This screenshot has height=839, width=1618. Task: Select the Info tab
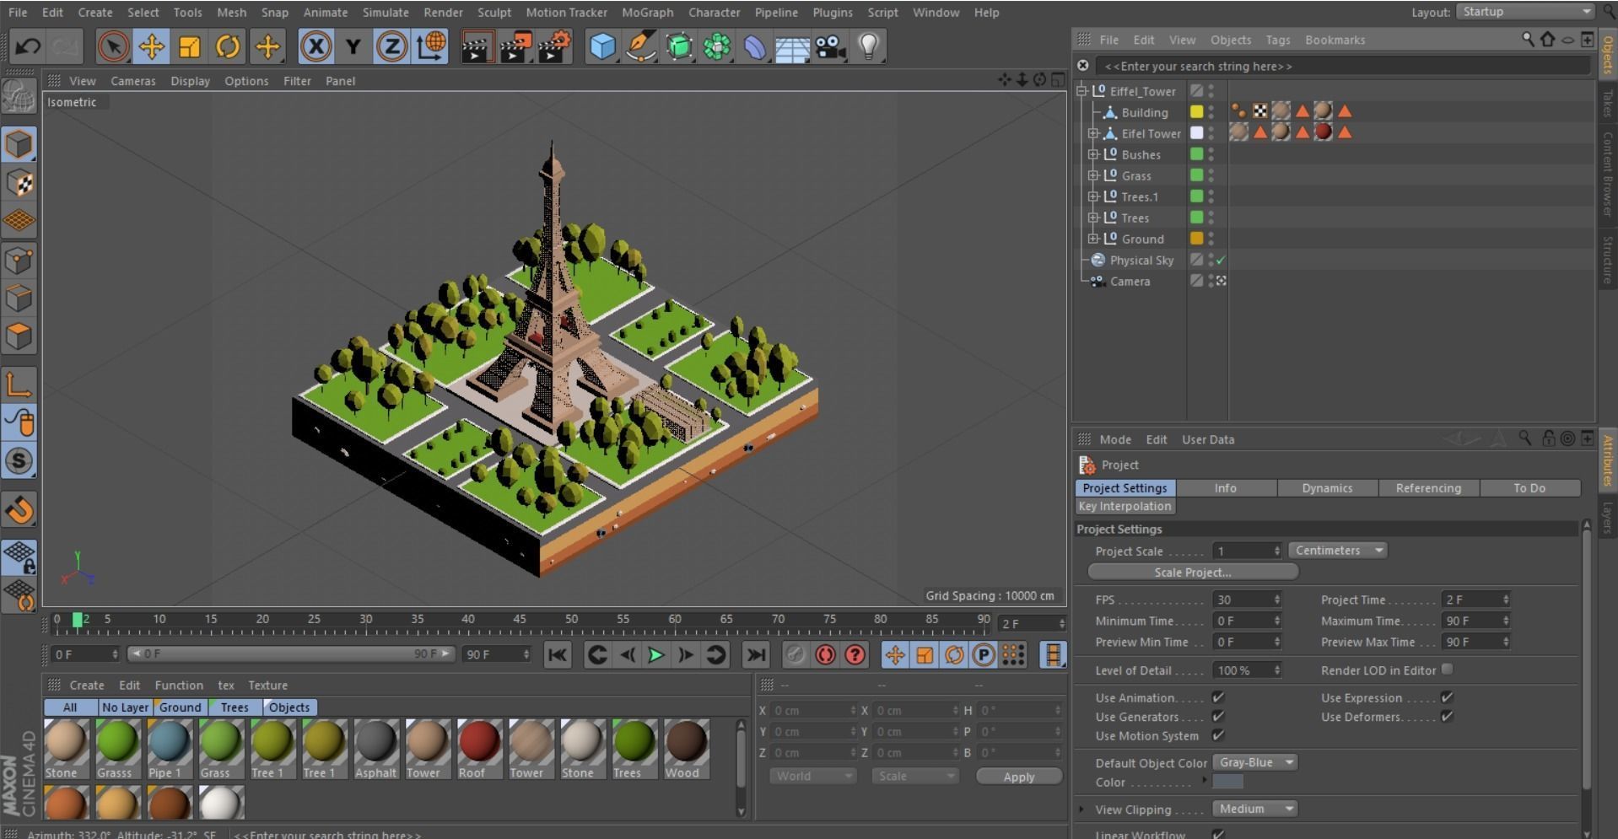[x=1226, y=488]
